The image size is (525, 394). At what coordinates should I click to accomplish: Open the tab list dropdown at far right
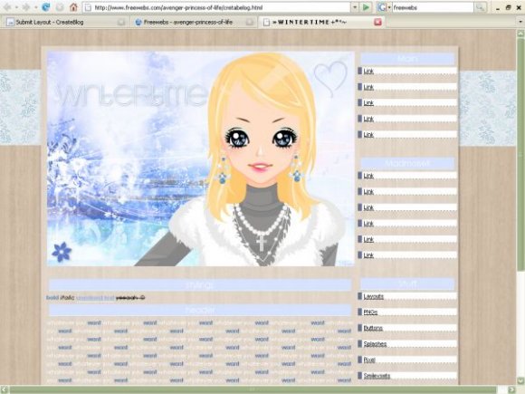520,22
